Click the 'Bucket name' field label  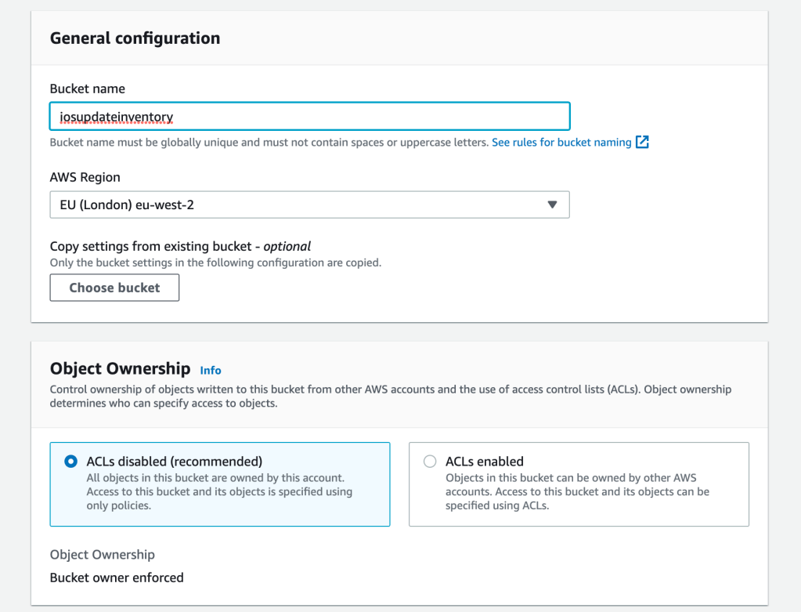click(87, 89)
